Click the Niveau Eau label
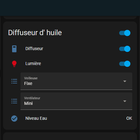This screenshot has height=140, width=140. pos(36,118)
